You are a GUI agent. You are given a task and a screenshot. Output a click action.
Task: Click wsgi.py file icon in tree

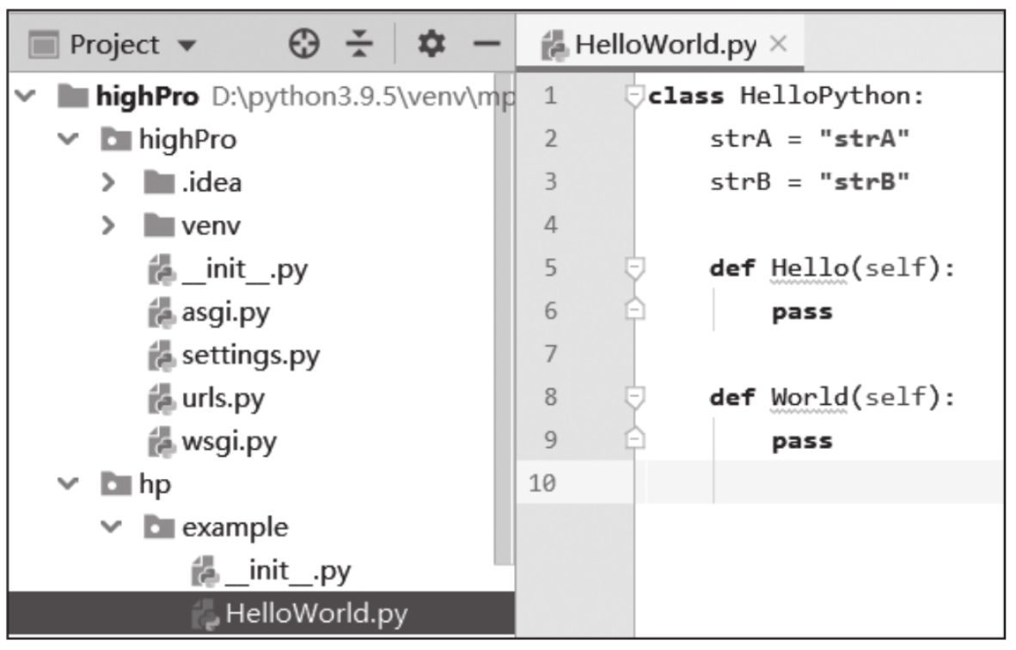click(x=161, y=442)
